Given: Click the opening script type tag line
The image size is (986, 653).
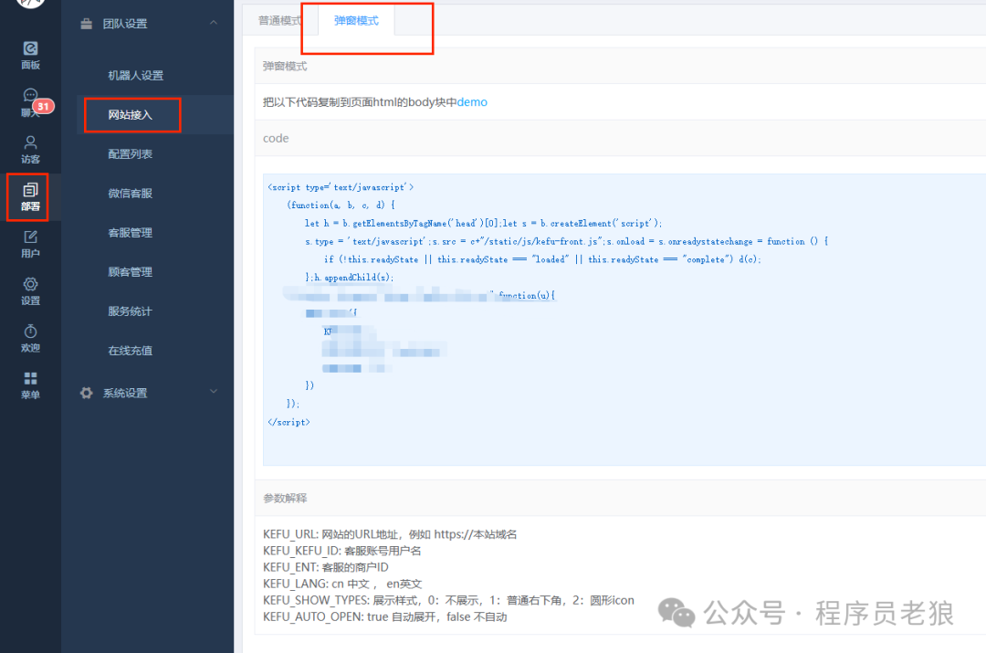Looking at the screenshot, I should click(341, 187).
